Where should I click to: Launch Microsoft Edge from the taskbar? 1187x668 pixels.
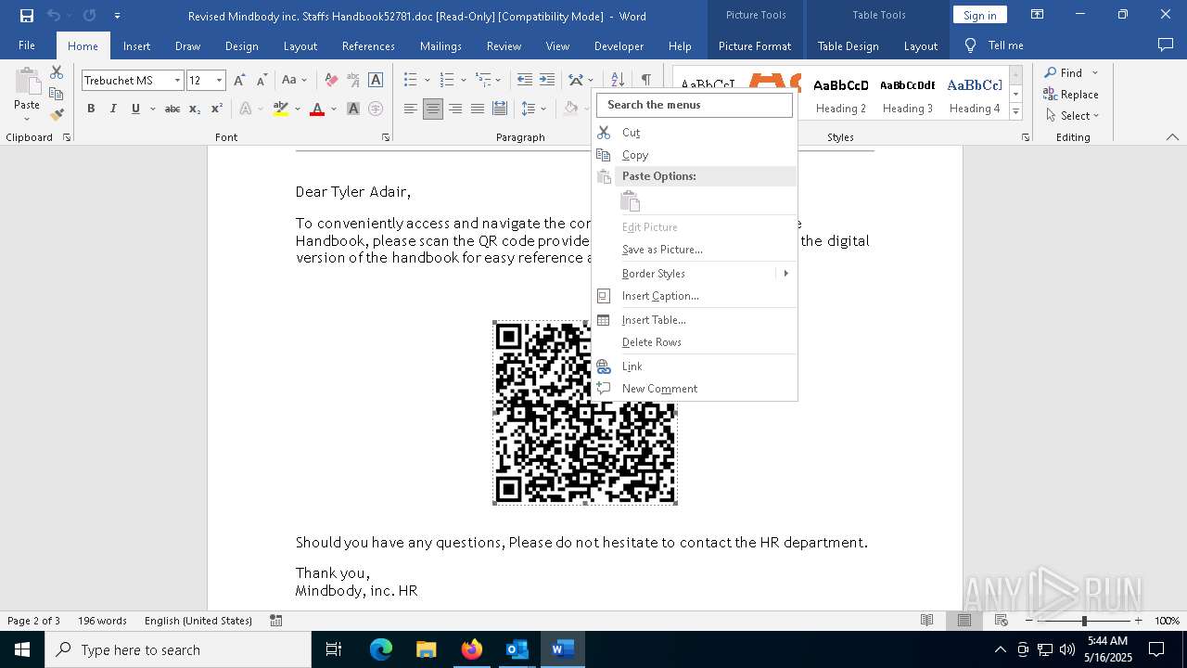(381, 649)
